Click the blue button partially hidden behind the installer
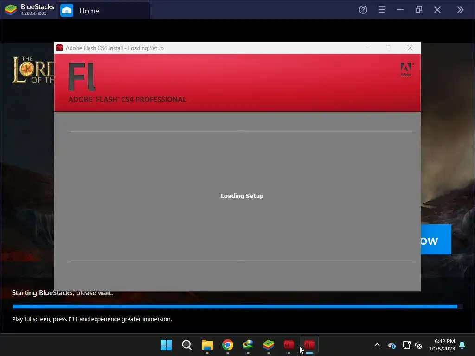The width and height of the screenshot is (475, 356). 436,240
